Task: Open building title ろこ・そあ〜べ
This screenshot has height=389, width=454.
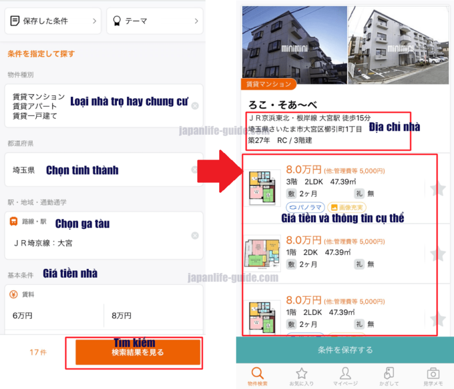Action: point(283,105)
